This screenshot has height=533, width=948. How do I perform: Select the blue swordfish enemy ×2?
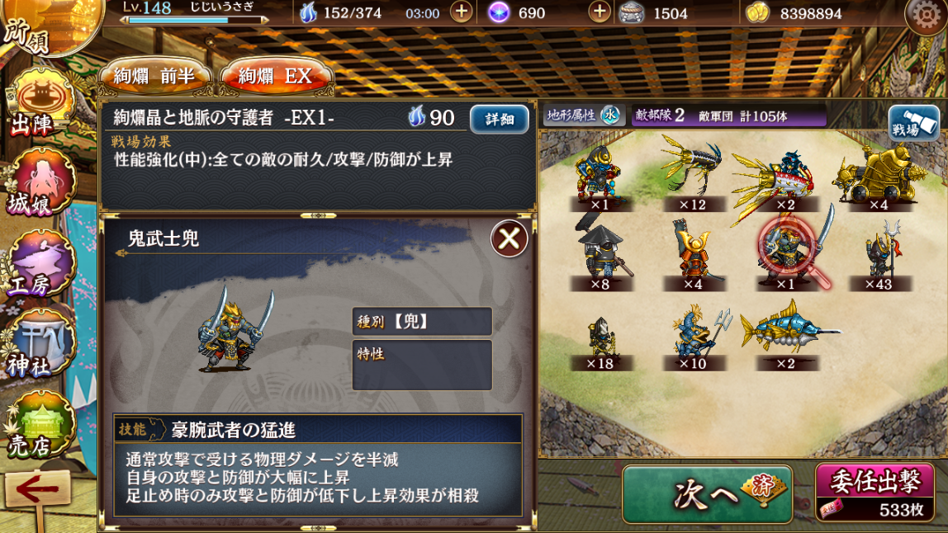[786, 336]
